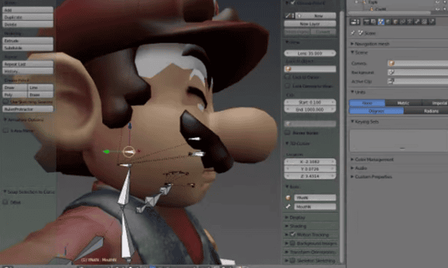This screenshot has height=268, width=448.
Task: Open the Object properties cube icon
Action: tap(395, 22)
